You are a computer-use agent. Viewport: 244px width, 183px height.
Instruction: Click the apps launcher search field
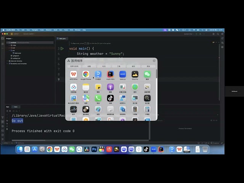pyautogui.click(x=111, y=61)
